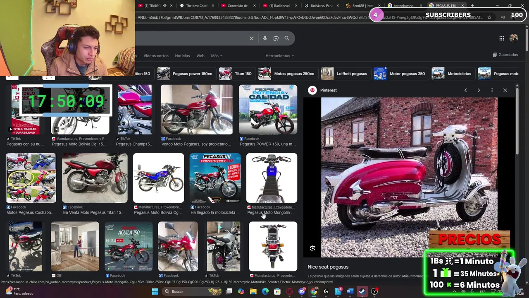Mute the TRAIGO YouTube tab audio

point(164,6)
